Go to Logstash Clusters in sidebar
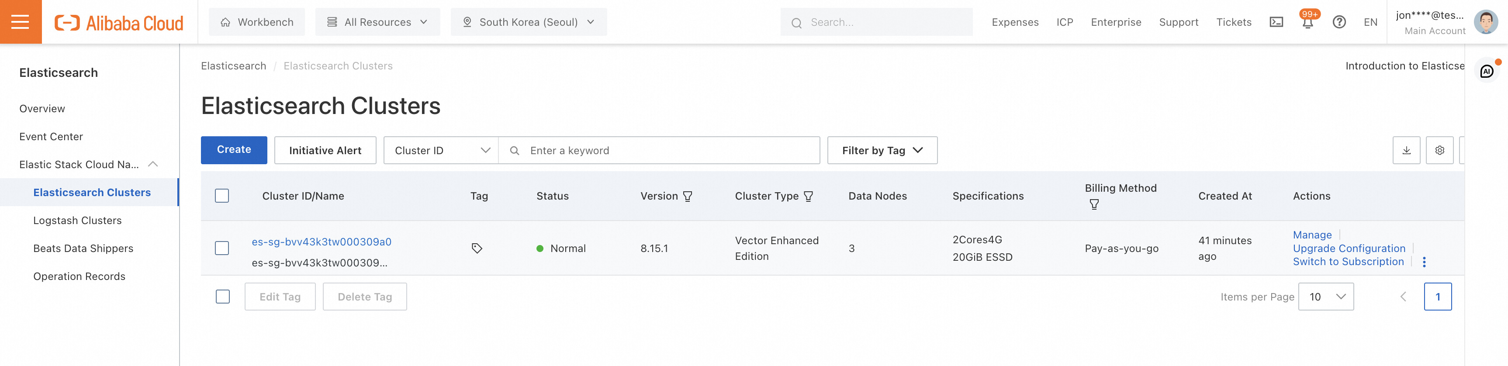The width and height of the screenshot is (1508, 366). tap(77, 221)
